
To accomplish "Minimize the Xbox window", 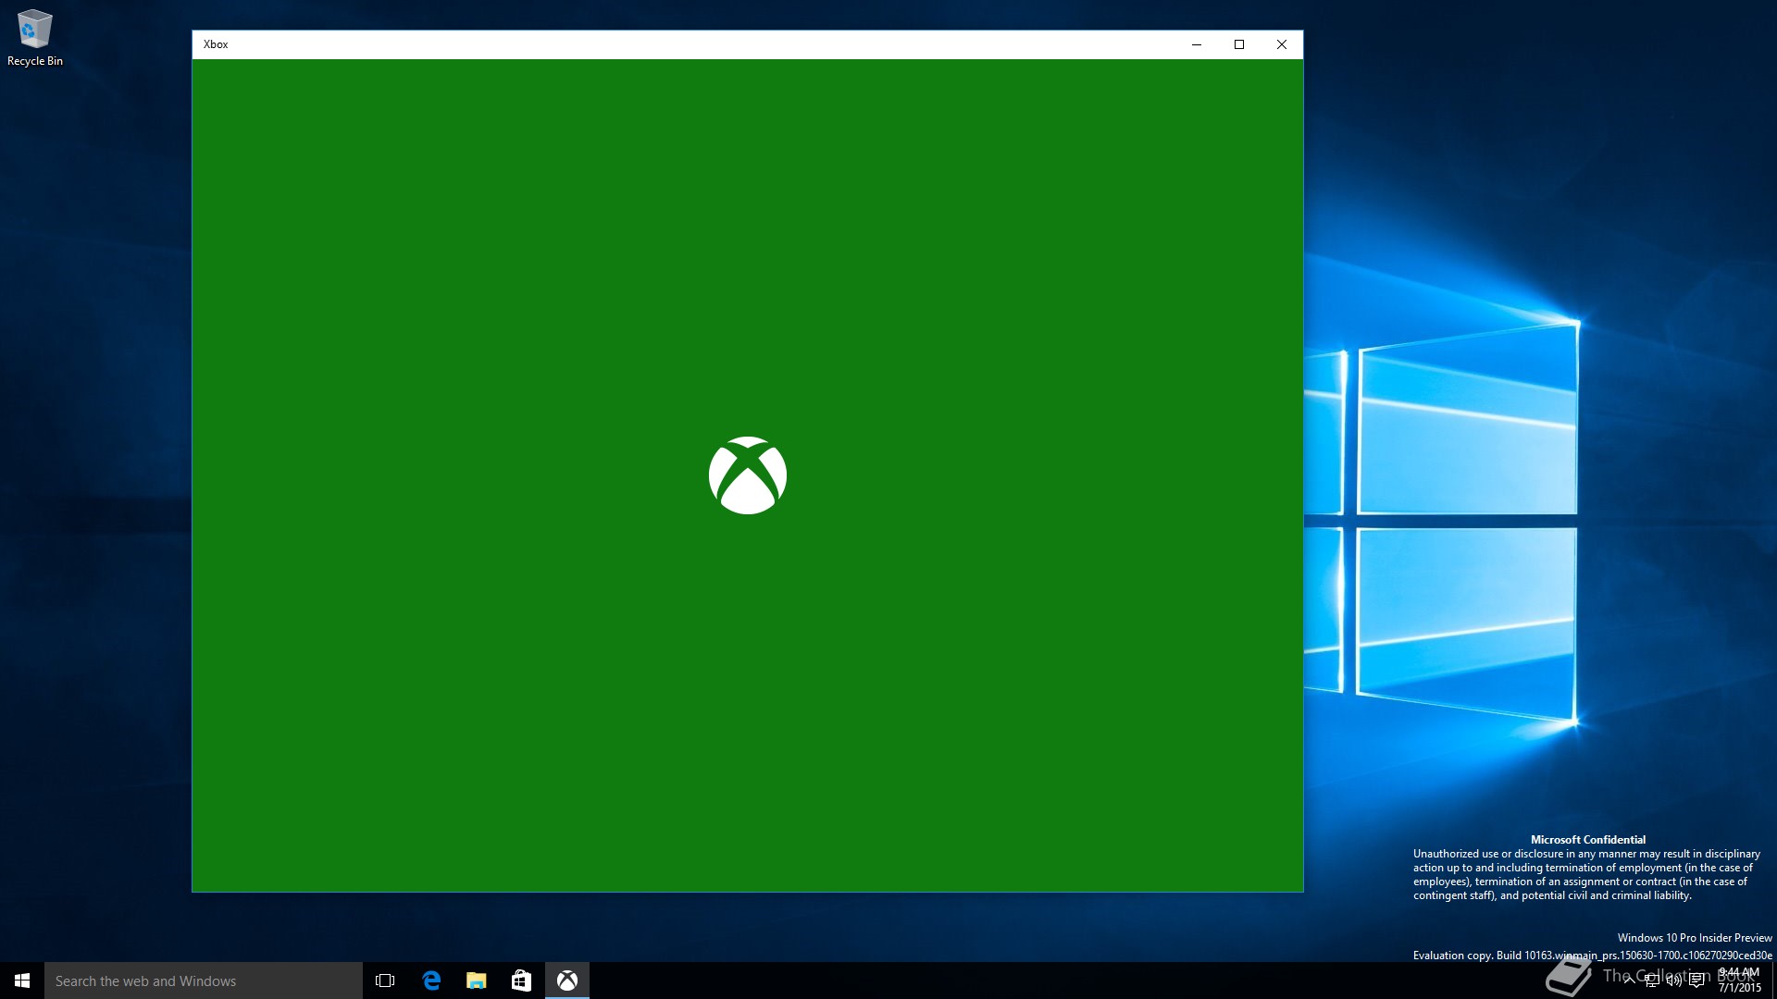I will [1197, 44].
